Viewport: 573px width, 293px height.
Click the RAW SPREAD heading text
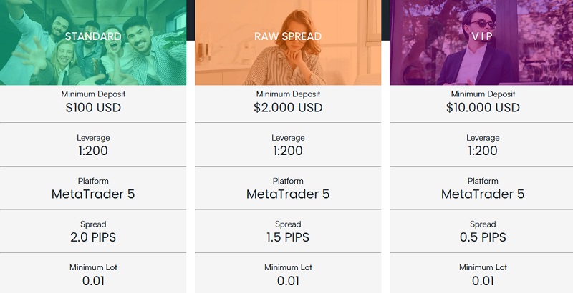coord(288,36)
